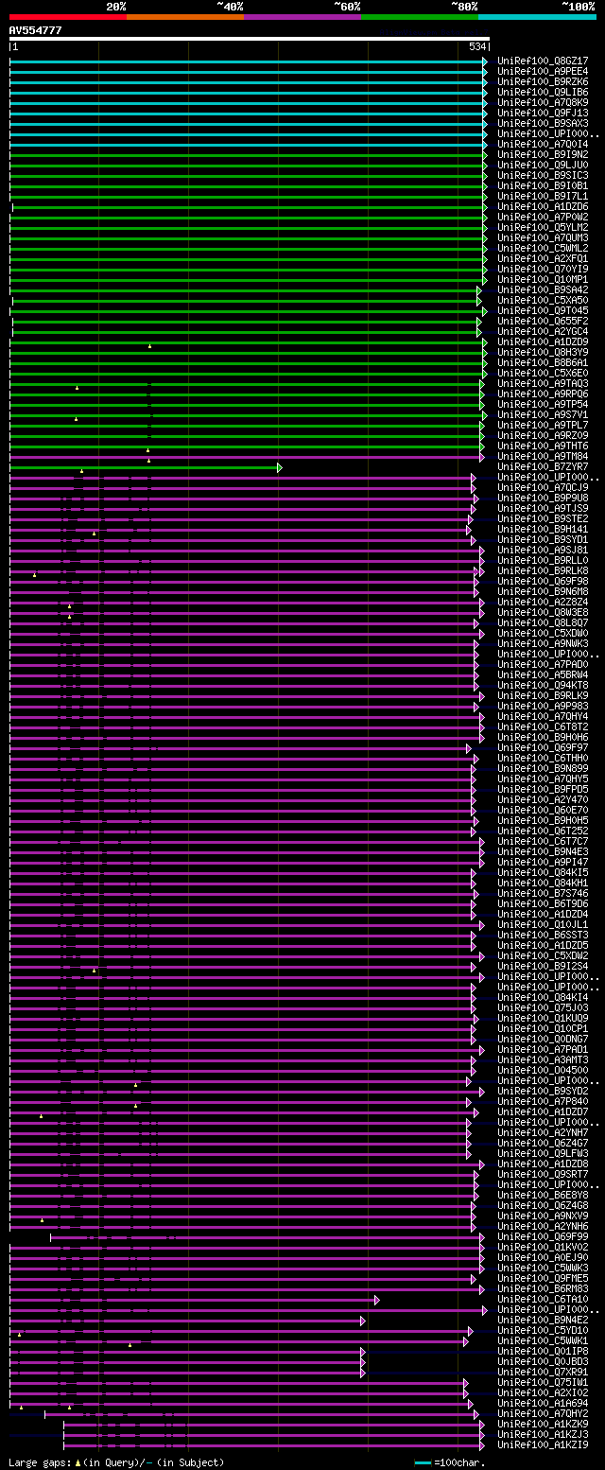Image resolution: width=605 pixels, height=1470 pixels.
Task: Click the UniRef100_Q10MP1 label
Action: click(x=543, y=279)
